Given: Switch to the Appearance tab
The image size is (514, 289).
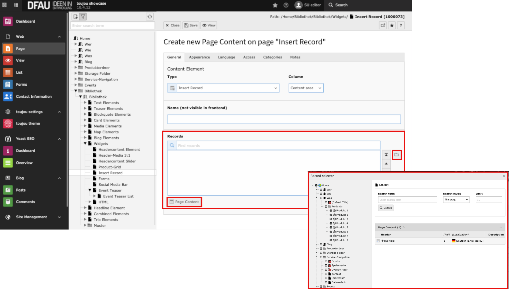Looking at the screenshot, I should click(199, 57).
